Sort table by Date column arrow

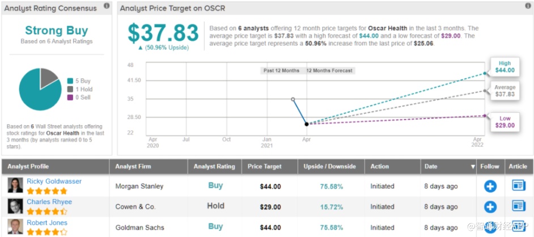[472, 167]
